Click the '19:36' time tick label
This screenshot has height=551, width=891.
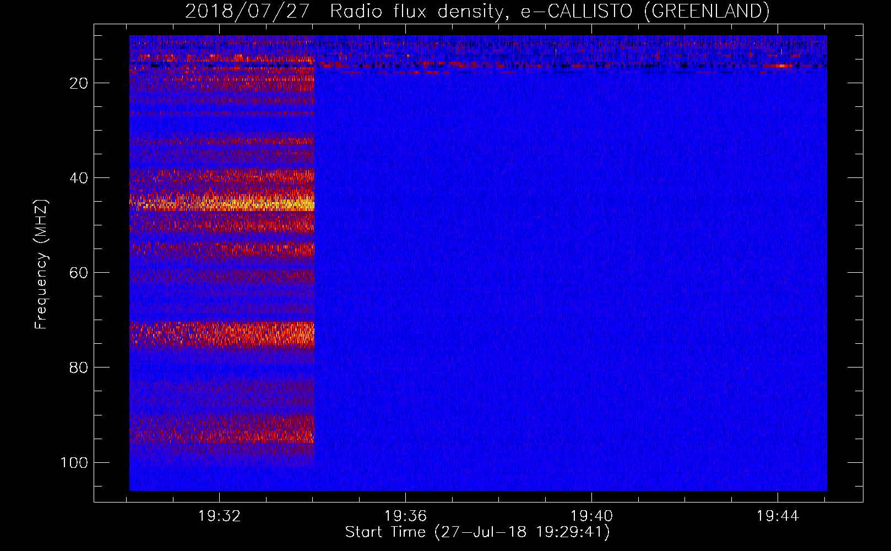coord(405,516)
